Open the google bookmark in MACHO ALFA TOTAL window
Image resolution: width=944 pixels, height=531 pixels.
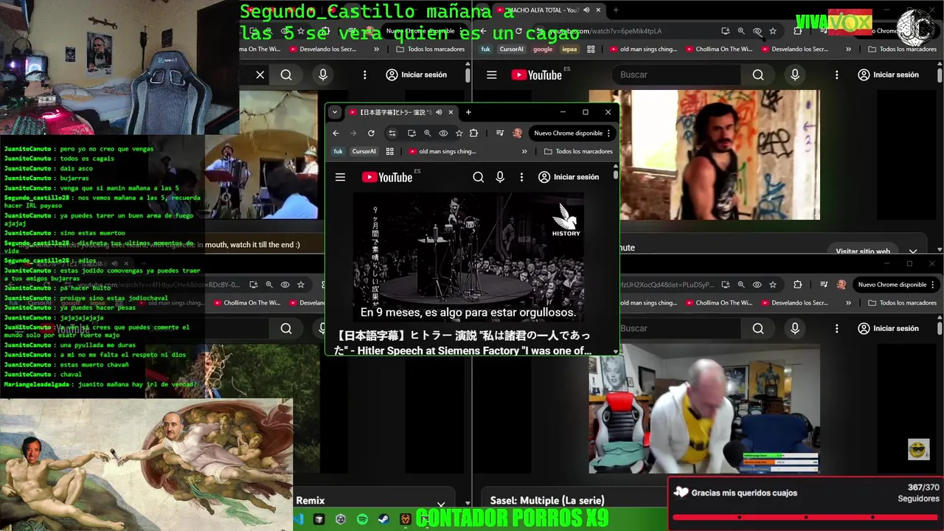(543, 49)
